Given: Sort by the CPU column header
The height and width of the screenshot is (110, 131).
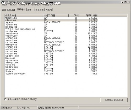Looking at the screenshot, I should (74, 16).
